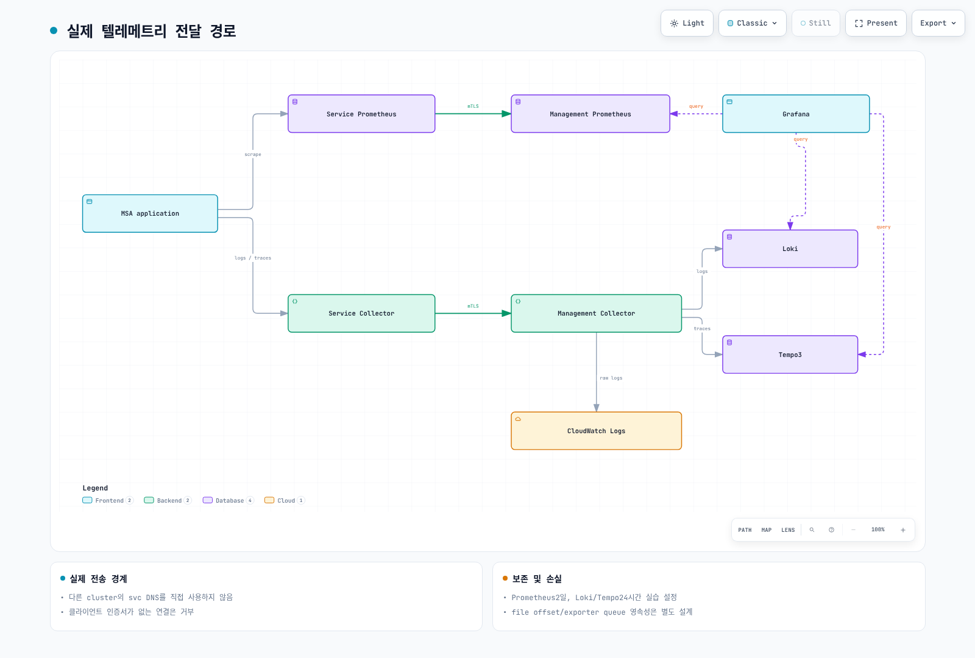The image size is (975, 658).
Task: Select the Management Collector node
Action: 596,314
